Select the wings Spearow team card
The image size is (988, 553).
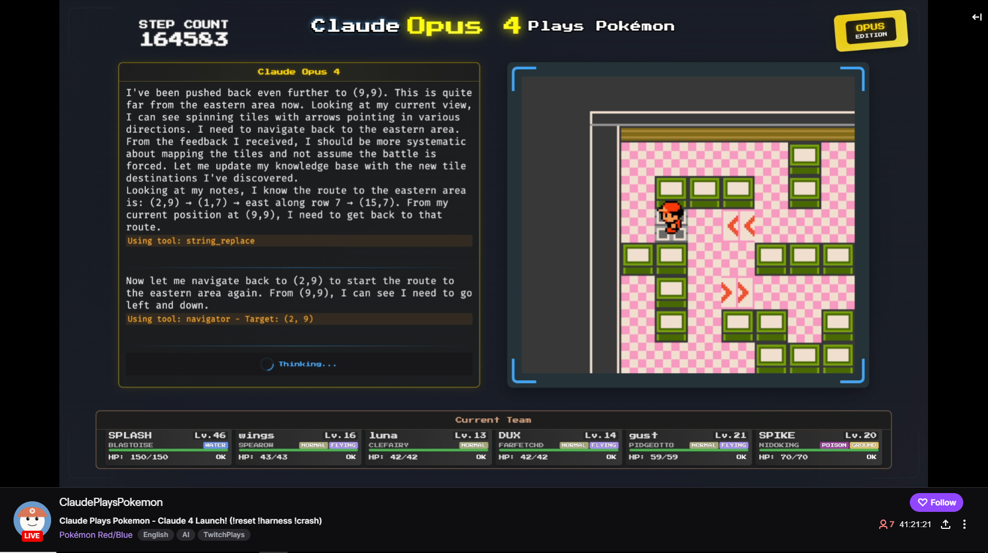click(298, 447)
